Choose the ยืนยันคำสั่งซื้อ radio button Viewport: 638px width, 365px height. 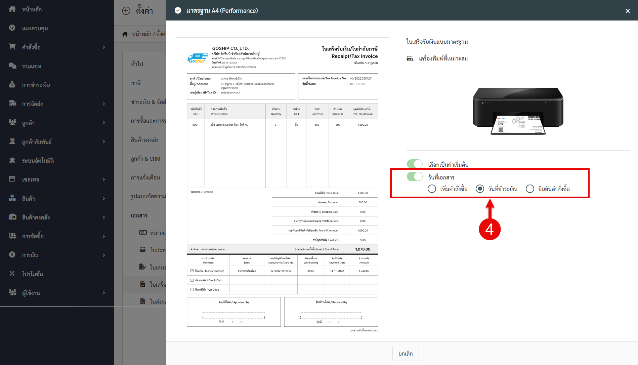(x=530, y=189)
